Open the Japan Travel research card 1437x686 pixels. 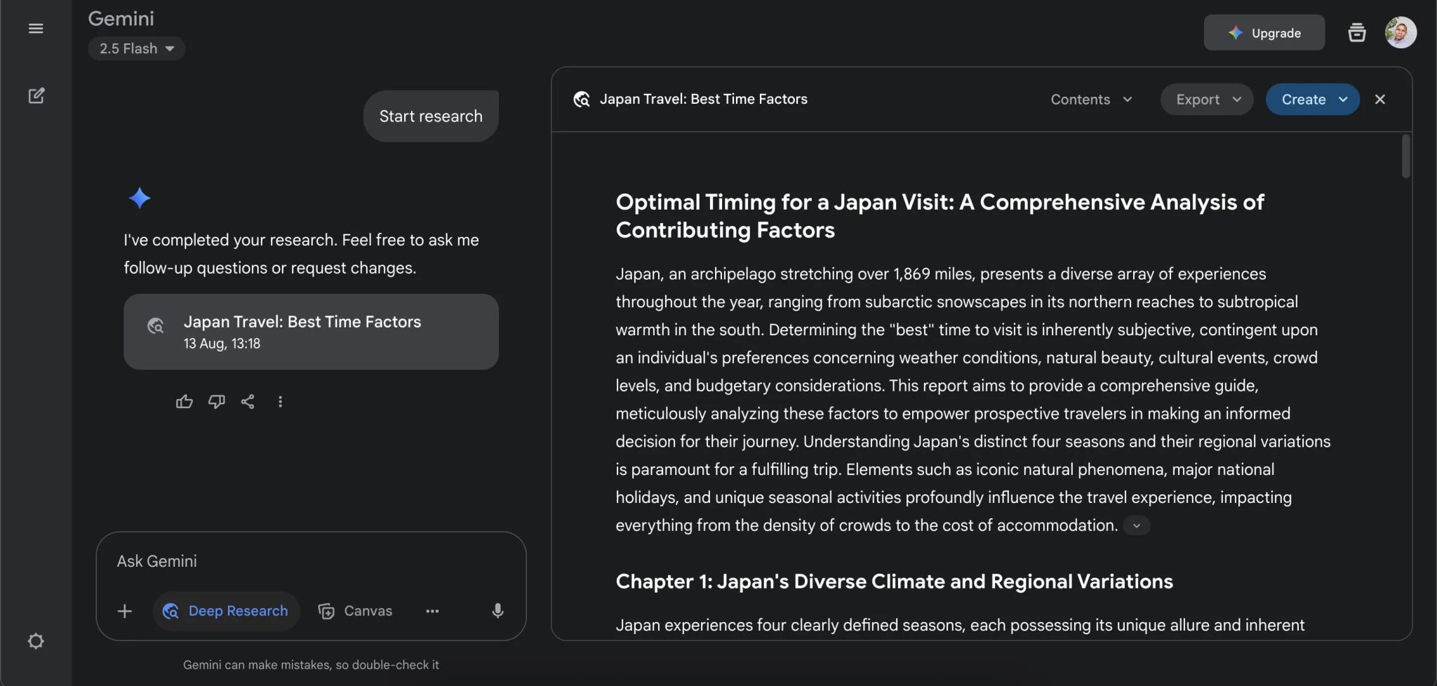tap(311, 332)
